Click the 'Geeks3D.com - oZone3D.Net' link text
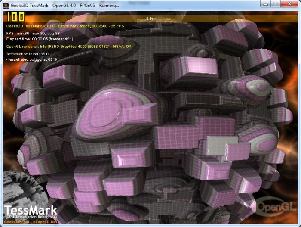Viewport: 301px width, 227px height. click(x=31, y=221)
